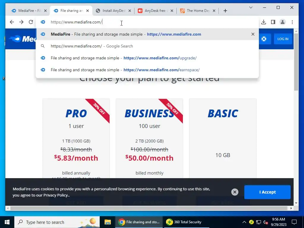304x228 pixels.
Task: Click the $5.83/month PRO price
Action: coord(76,158)
